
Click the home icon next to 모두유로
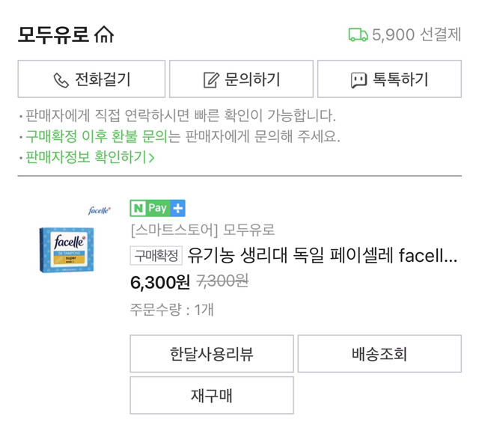104,34
